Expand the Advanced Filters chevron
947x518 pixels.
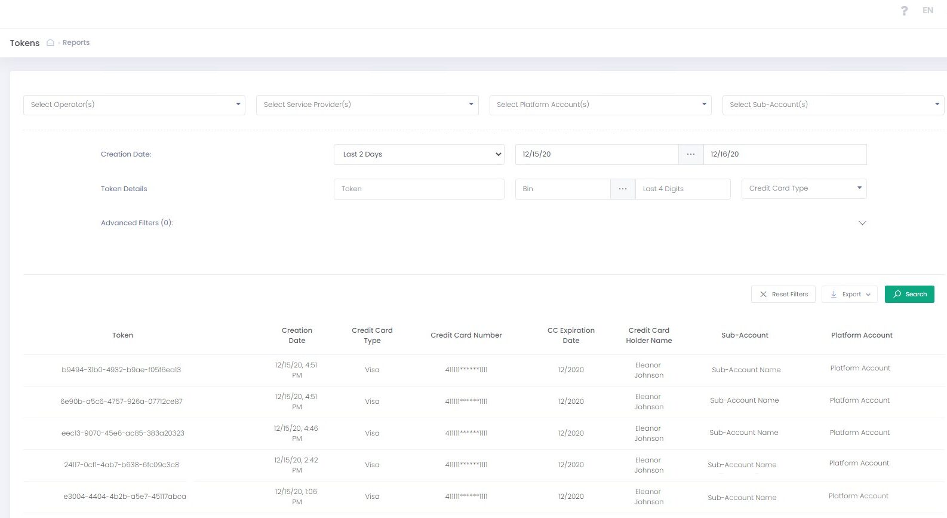pyautogui.click(x=862, y=223)
